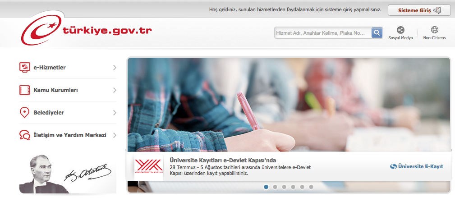Click the e-Hizmetler monitor icon
Image resolution: width=455 pixels, height=202 pixels.
pos(24,68)
